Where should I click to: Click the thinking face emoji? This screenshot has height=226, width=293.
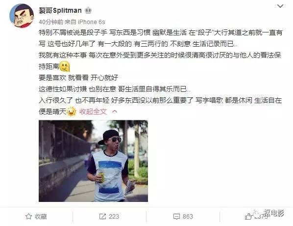[65, 66]
